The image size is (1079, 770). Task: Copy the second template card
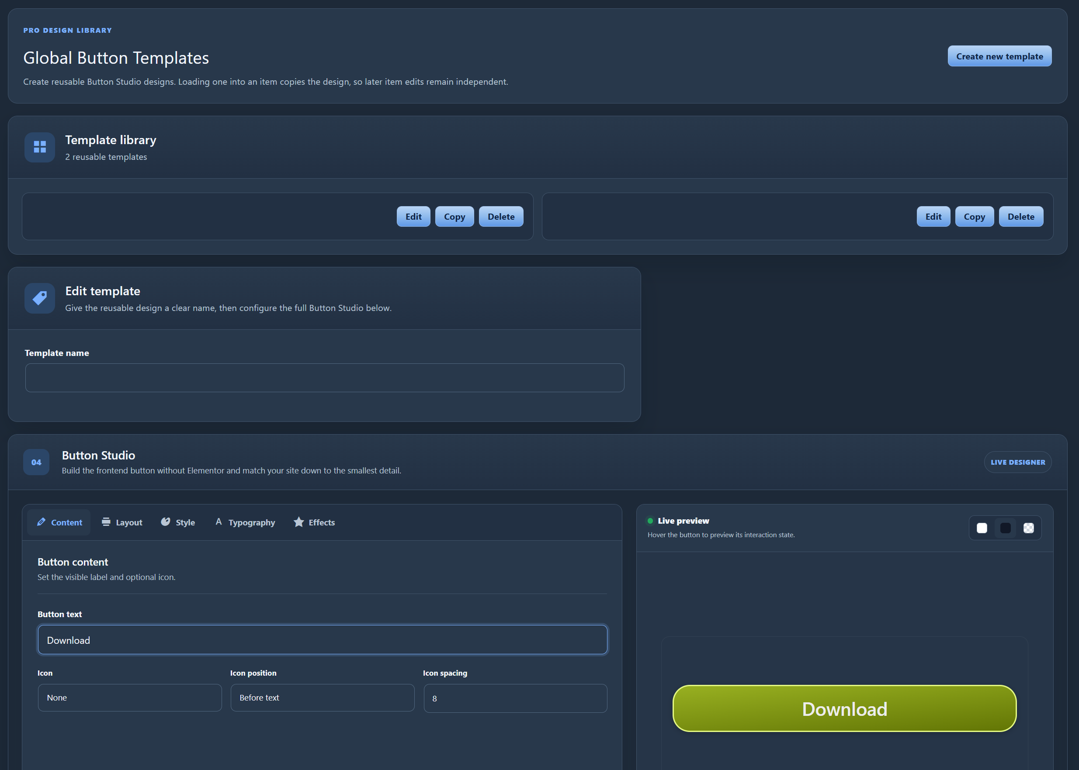click(974, 217)
